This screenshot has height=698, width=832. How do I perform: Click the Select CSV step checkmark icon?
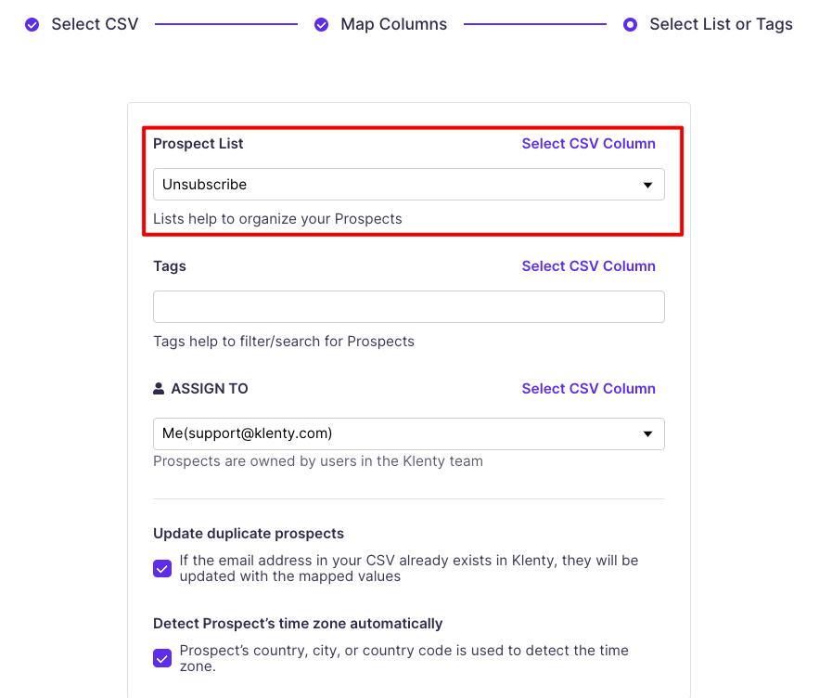(x=32, y=25)
